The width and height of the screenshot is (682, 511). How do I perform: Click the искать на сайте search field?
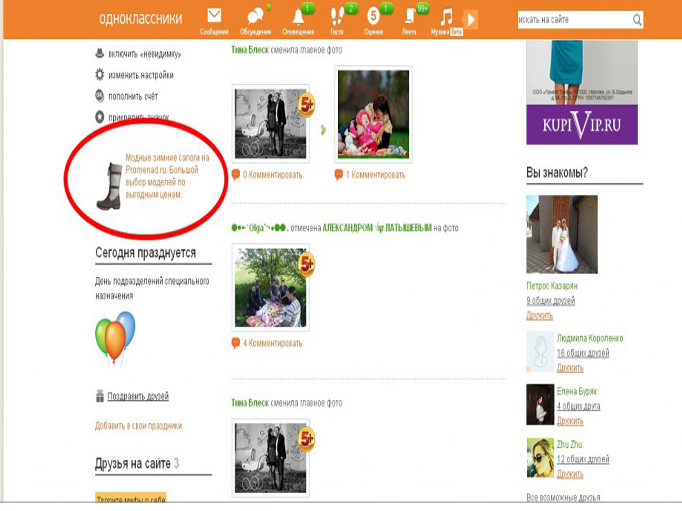573,20
